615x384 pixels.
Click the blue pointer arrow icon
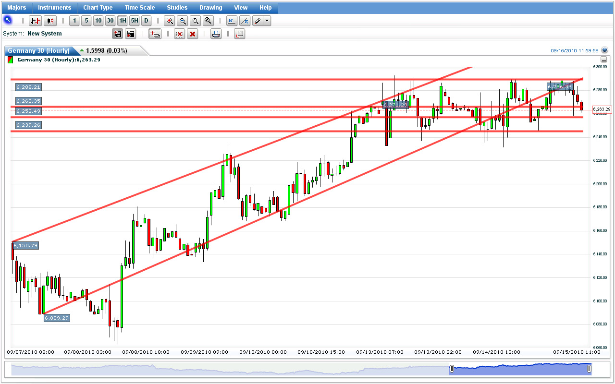[x=8, y=20]
